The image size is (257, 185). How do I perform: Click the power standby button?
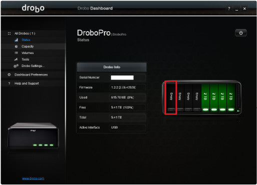[x=241, y=33]
